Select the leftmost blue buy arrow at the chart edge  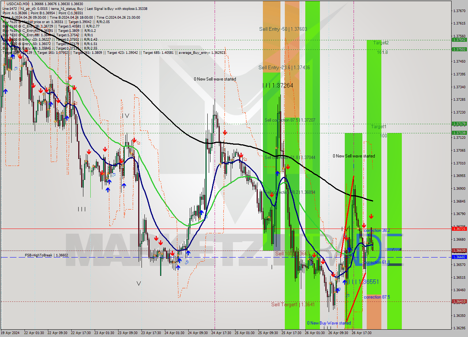point(5,91)
